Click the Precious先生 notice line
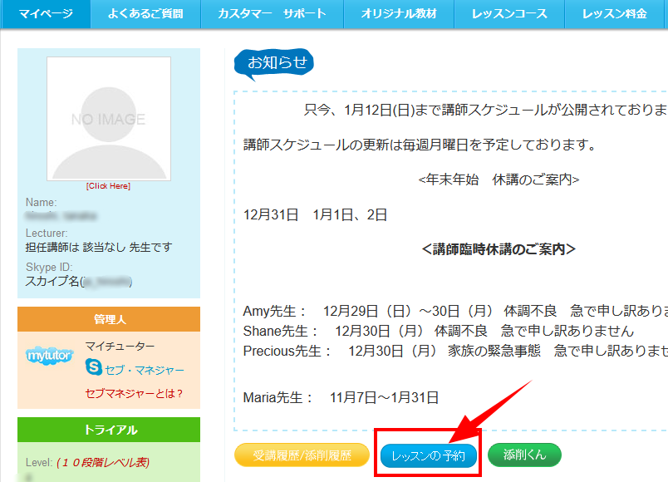668x482 pixels. point(455,351)
